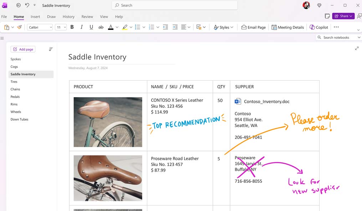Expand the highlight color picker arrow

click(x=131, y=27)
